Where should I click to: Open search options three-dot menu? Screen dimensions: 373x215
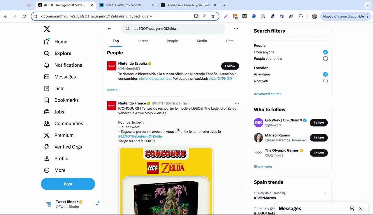point(236,29)
